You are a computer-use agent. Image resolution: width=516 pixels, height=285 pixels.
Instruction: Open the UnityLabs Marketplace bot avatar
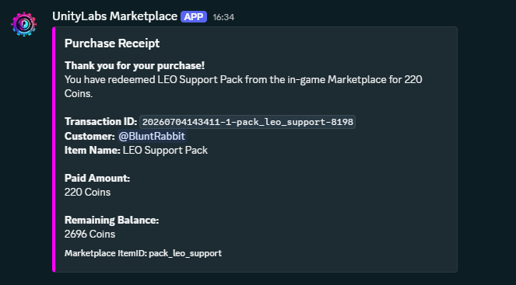tap(23, 24)
